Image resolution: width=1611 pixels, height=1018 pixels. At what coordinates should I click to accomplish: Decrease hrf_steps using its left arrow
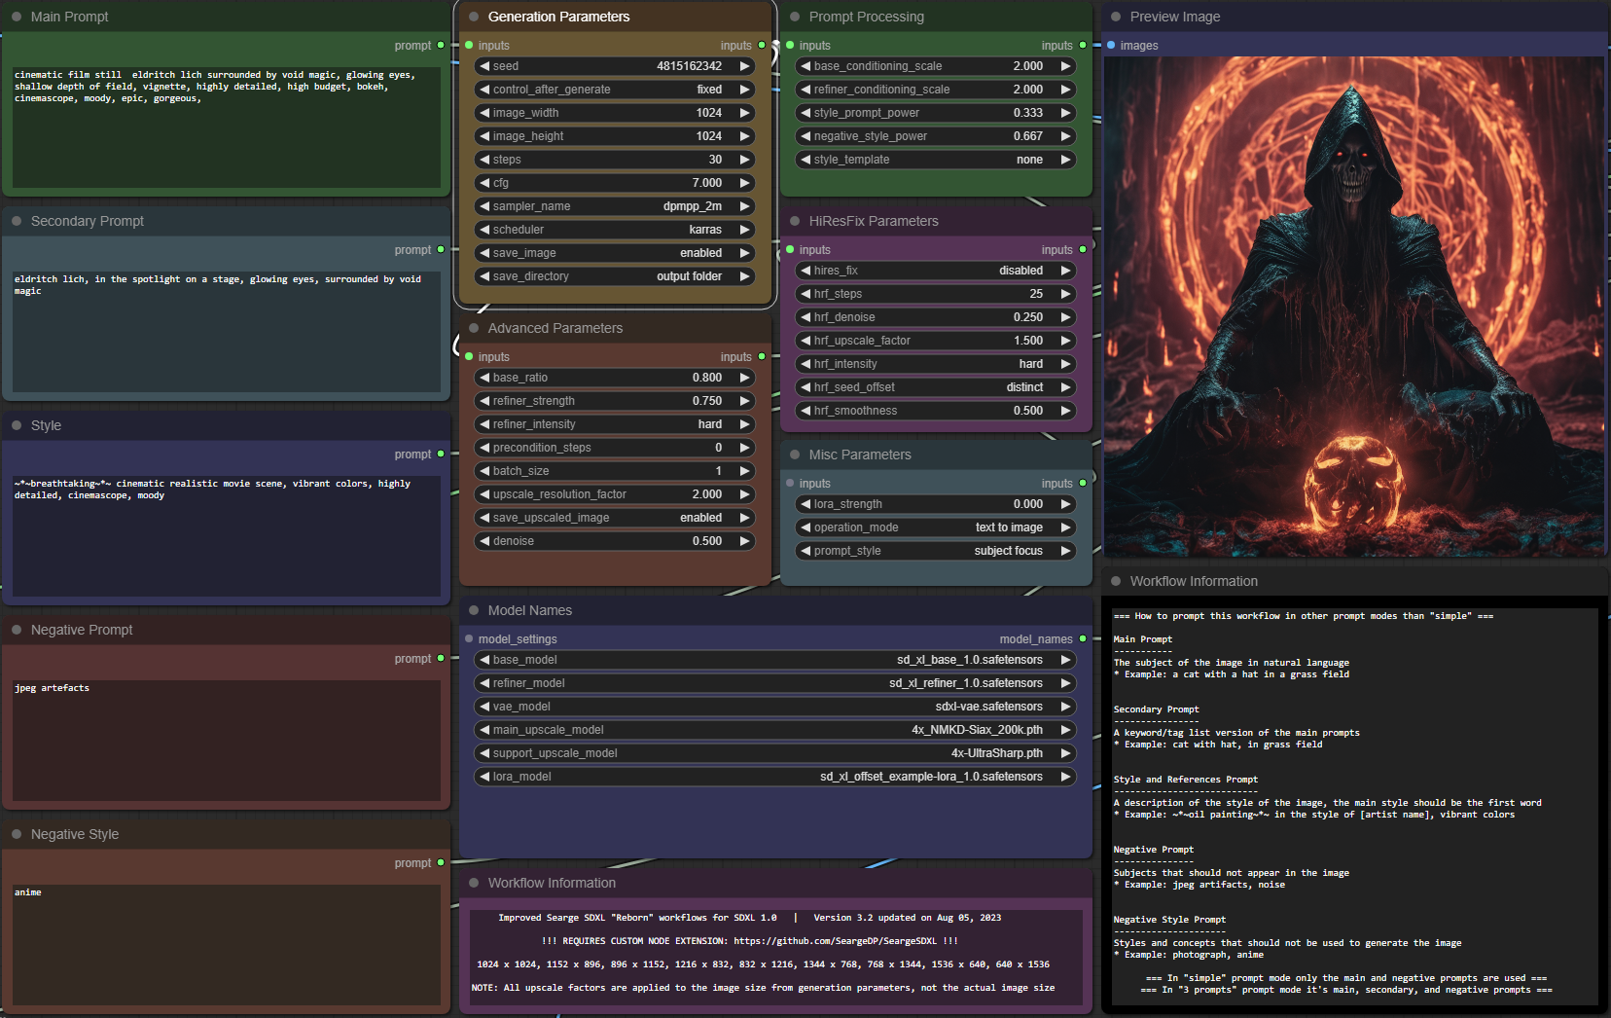pos(805,294)
